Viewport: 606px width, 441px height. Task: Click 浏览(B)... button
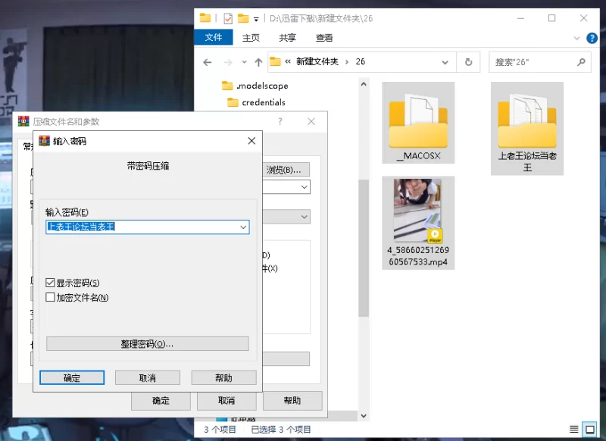[286, 170]
